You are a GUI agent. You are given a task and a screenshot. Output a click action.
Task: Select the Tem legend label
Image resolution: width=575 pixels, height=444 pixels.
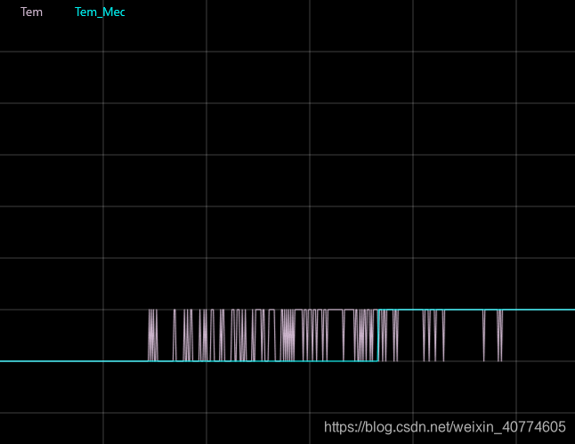(x=31, y=12)
